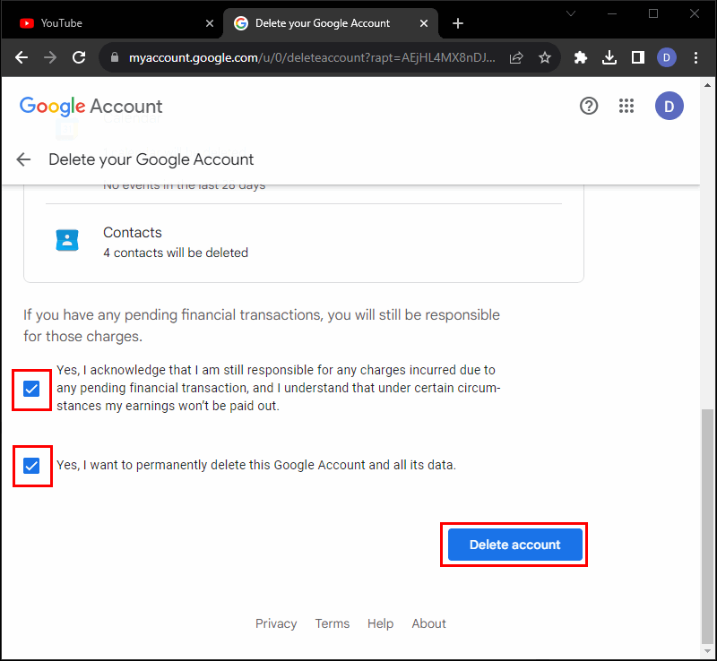The height and width of the screenshot is (661, 717).
Task: Expand the tab search chevron in title bar
Action: [x=570, y=13]
